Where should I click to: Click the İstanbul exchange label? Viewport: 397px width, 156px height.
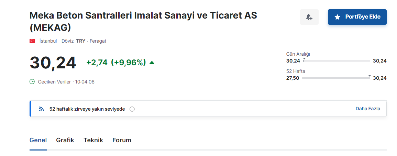48,41
